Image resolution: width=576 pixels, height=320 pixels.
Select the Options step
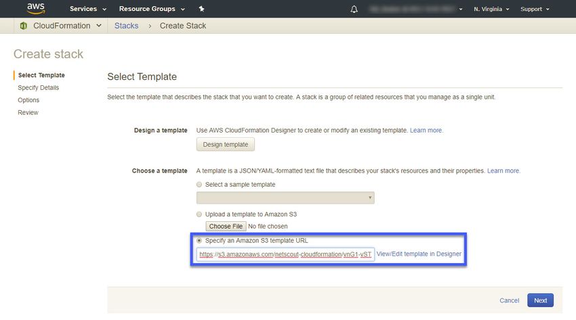(x=28, y=100)
